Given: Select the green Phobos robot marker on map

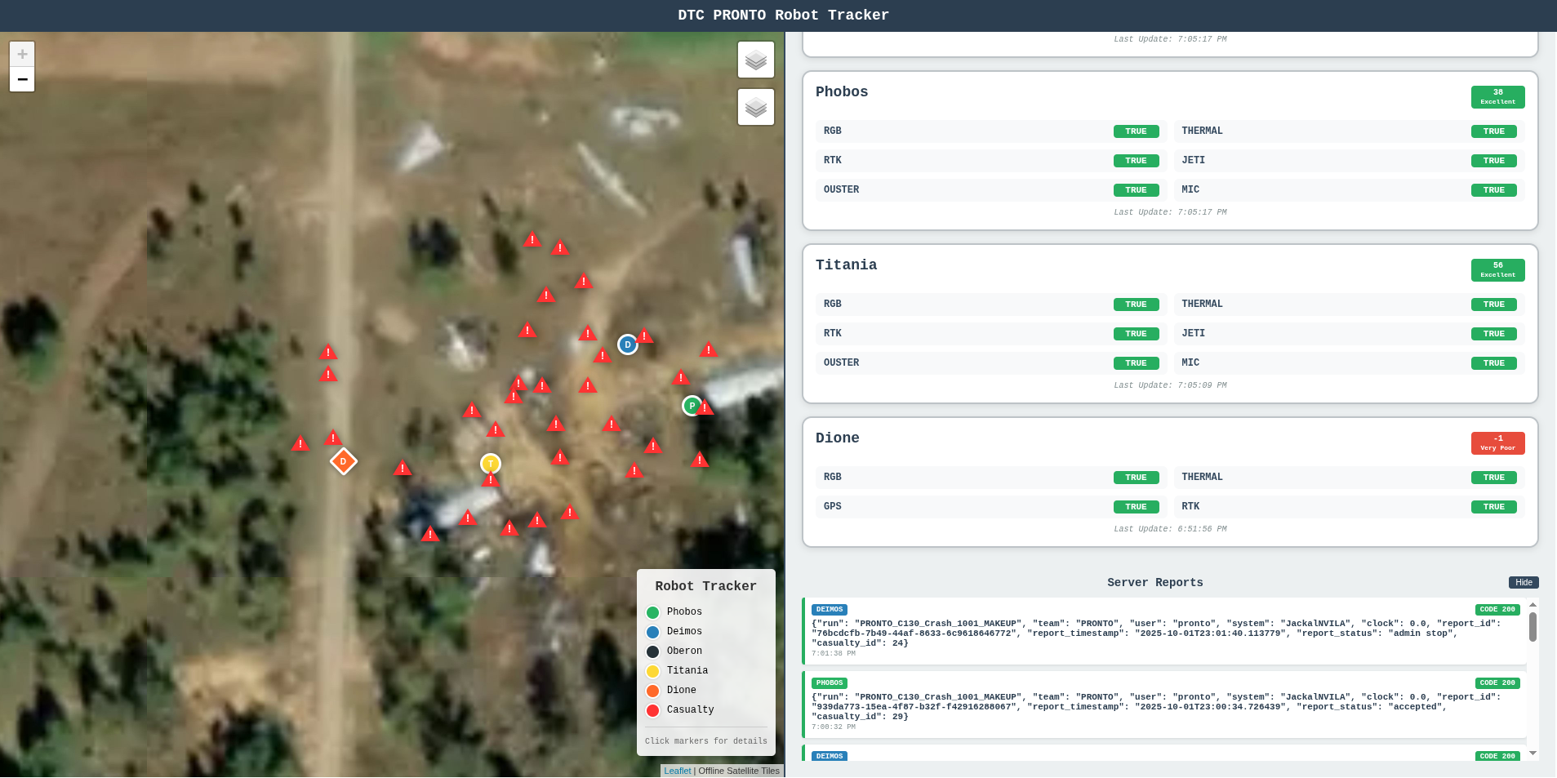Looking at the screenshot, I should (x=692, y=405).
